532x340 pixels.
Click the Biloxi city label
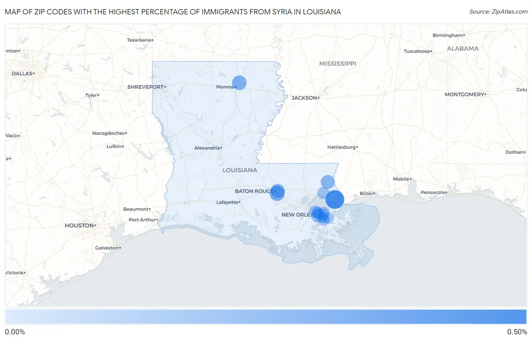click(x=366, y=194)
